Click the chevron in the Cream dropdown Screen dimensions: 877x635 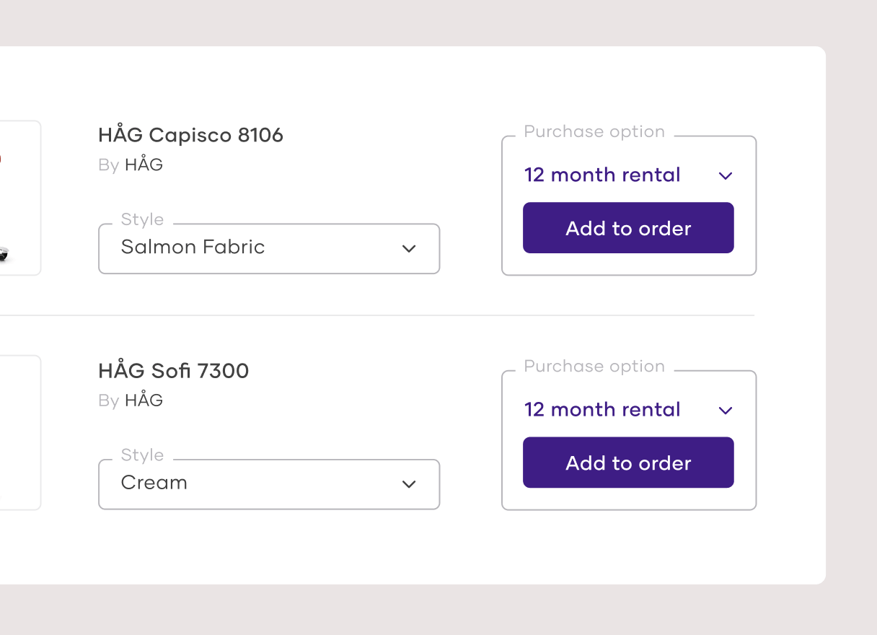click(409, 484)
